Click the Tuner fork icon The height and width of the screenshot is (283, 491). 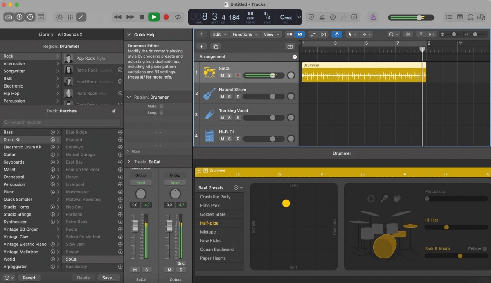point(343,17)
